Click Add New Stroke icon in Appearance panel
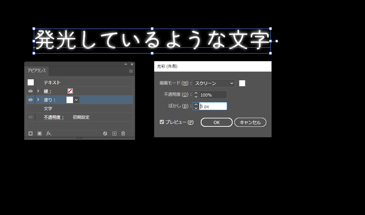Image resolution: width=365 pixels, height=215 pixels. pos(31,133)
